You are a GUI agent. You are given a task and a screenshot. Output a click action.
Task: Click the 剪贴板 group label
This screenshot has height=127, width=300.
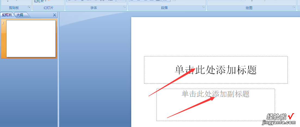(x=14, y=8)
